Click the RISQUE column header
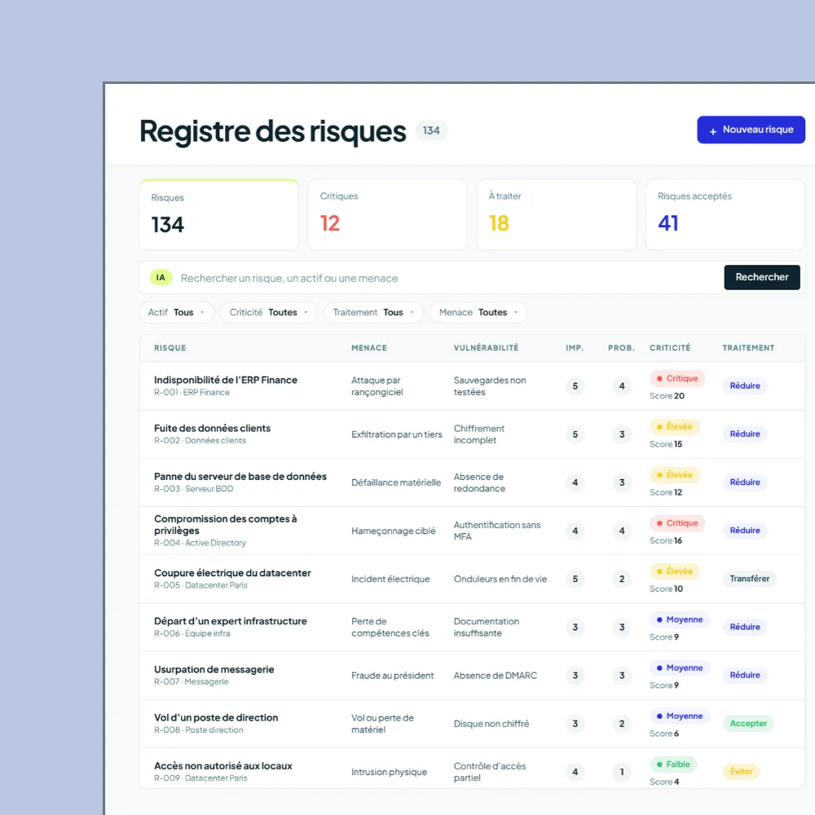815x815 pixels. (170, 348)
